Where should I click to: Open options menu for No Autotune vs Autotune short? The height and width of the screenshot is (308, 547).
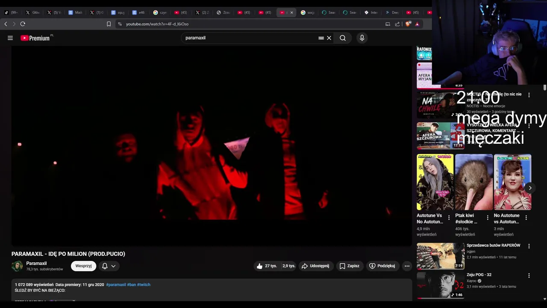point(526,218)
